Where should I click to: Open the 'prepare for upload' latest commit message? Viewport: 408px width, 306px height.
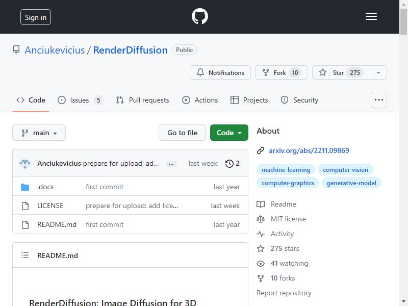pos(121,163)
